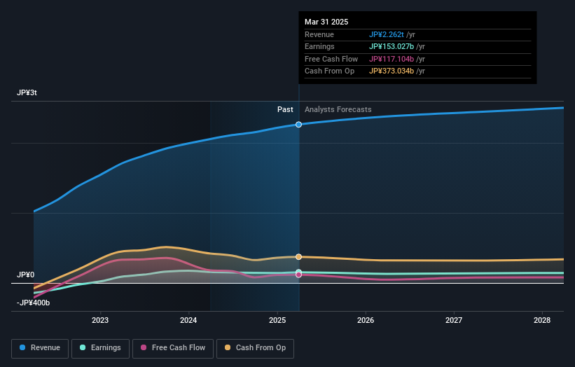Toggle the Cash From Op legend series
The height and width of the screenshot is (367, 575).
tap(255, 348)
